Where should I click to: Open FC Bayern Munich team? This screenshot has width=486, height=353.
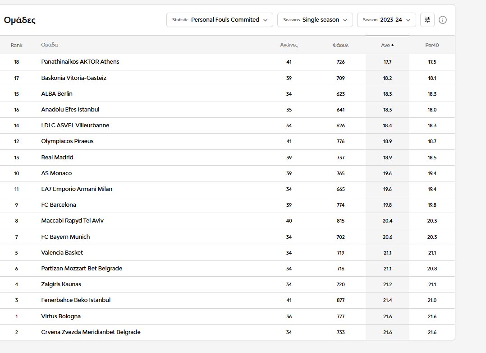[65, 237]
